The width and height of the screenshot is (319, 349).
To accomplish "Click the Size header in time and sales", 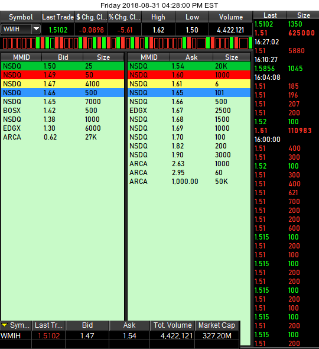I will pyautogui.click(x=303, y=15).
